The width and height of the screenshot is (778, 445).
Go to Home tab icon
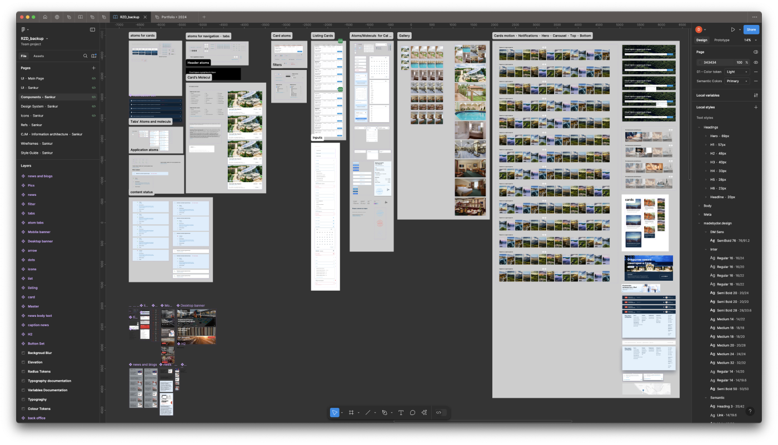pos(45,17)
